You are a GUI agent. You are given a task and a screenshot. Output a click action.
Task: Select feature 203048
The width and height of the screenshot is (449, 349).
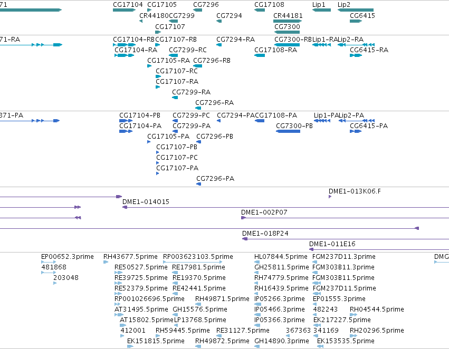pyautogui.click(x=55, y=283)
